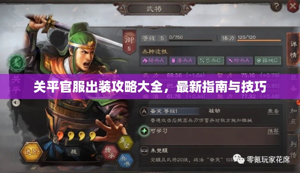Tap the 战 tag below the portrait
Image resolution: width=300 pixels, height=173 pixels.
(73, 151)
